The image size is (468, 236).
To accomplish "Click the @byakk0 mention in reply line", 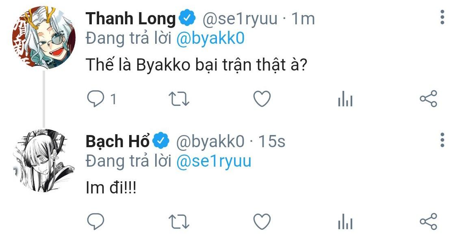I will click(210, 39).
